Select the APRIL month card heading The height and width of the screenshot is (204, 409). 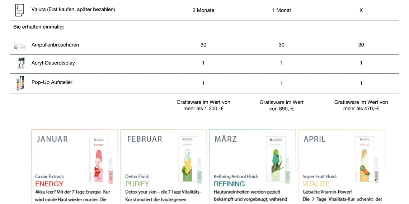coord(314,139)
